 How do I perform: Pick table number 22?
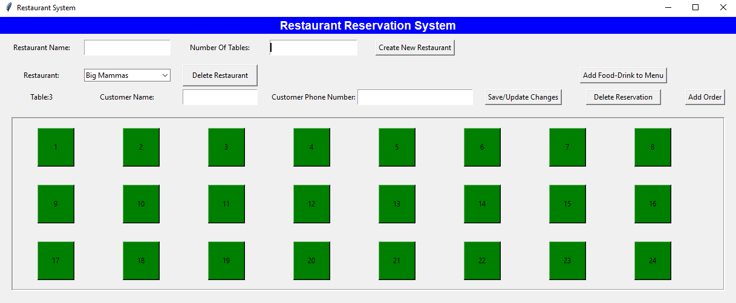point(482,260)
